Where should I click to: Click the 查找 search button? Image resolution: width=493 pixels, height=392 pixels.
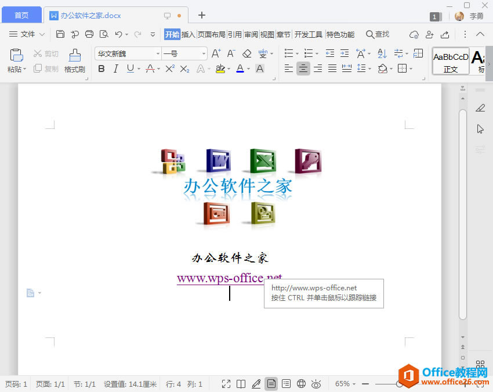click(x=378, y=34)
